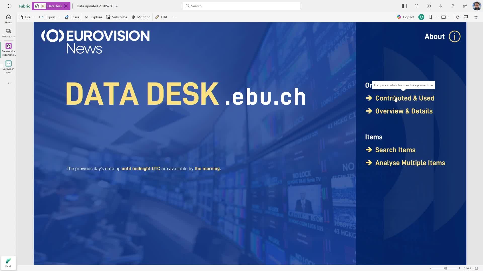Click Monitor in the toolbar
This screenshot has width=483, height=271.
point(141,17)
